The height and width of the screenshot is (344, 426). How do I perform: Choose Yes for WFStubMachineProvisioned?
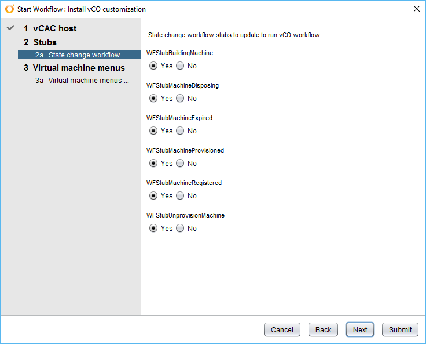[x=153, y=164]
